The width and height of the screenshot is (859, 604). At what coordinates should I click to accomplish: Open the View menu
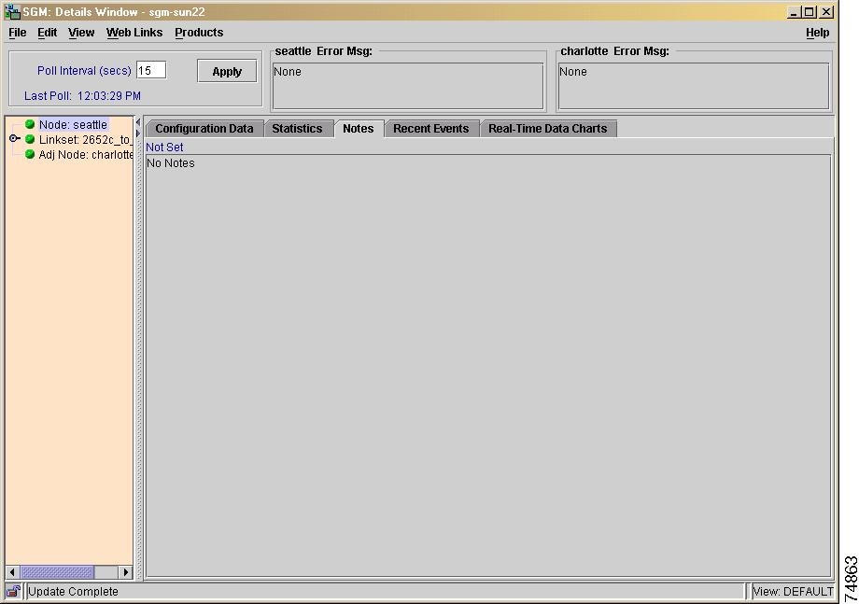(81, 33)
